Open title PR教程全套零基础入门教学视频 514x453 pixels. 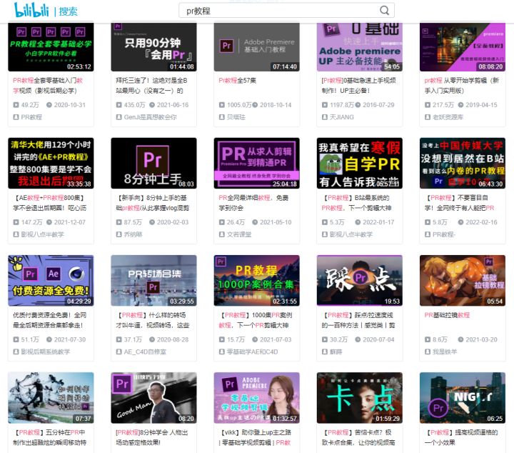pyautogui.click(x=48, y=85)
